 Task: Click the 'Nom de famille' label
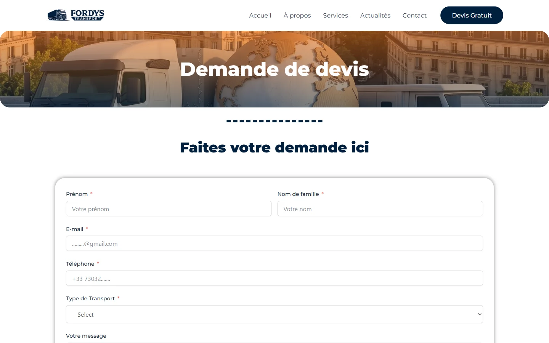(x=298, y=194)
